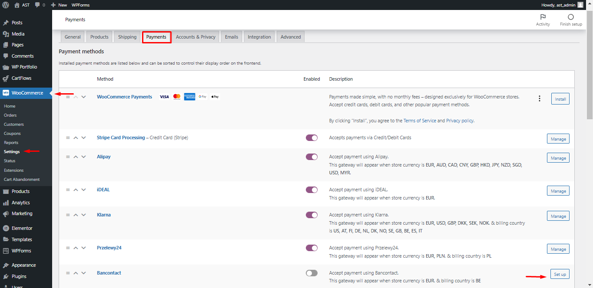The width and height of the screenshot is (593, 288).
Task: Open the comments bubble in admin bar
Action: click(37, 5)
